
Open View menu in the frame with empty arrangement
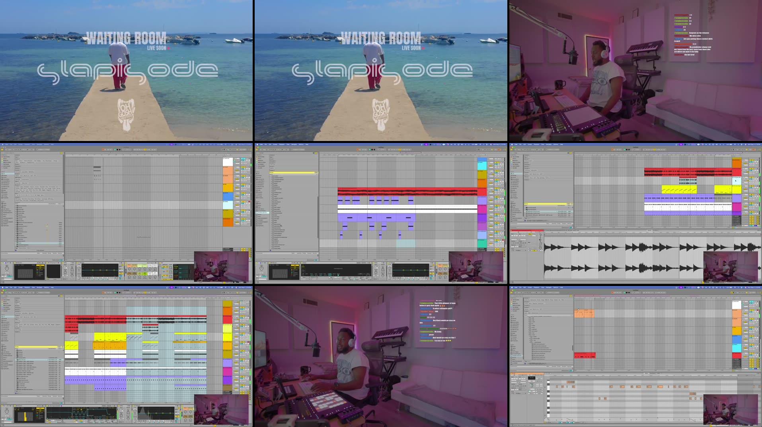pyautogui.click(x=33, y=144)
